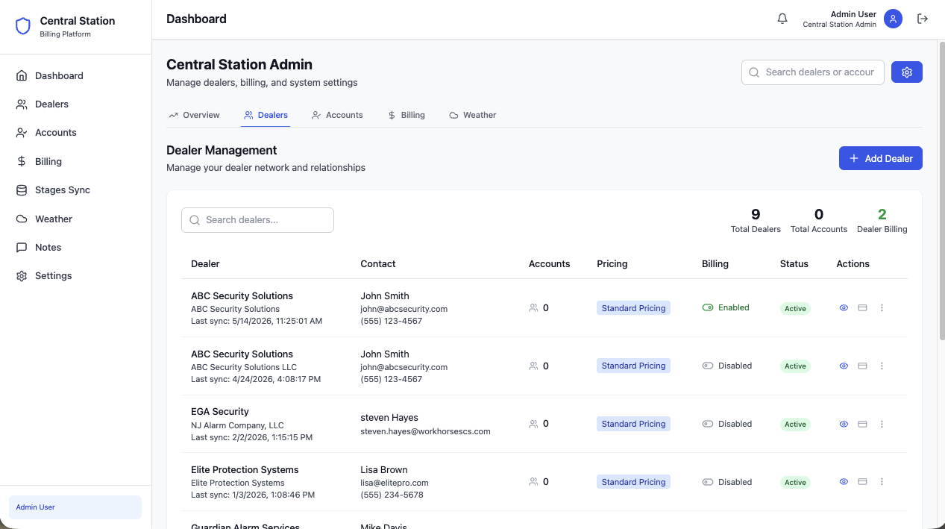This screenshot has width=945, height=529.
Task: Open card icon for John Smith Enabled row
Action: (862, 307)
